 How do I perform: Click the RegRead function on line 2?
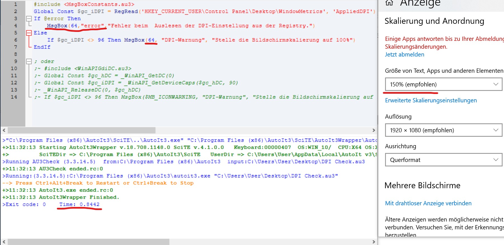tap(126, 11)
